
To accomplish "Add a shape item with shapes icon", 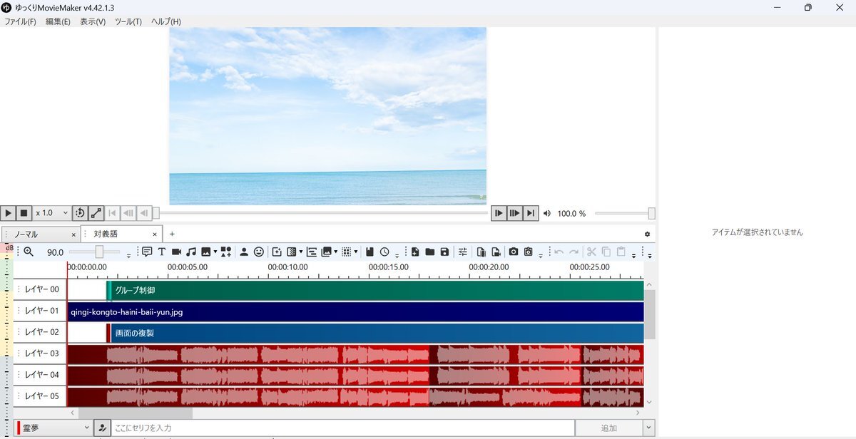I will [x=226, y=252].
